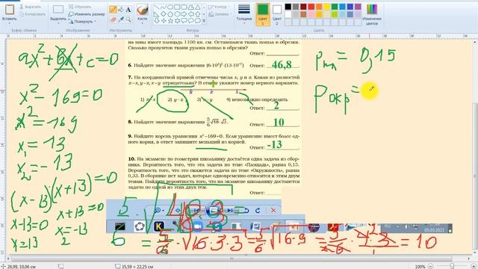Pick the lime green color swatch
Image resolution: width=478 pixels, height=269 pixels.
pyautogui.click(x=335, y=14)
